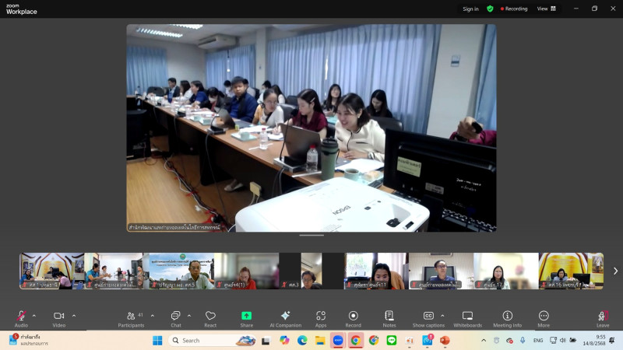Toggle Show captions button

tap(428, 317)
